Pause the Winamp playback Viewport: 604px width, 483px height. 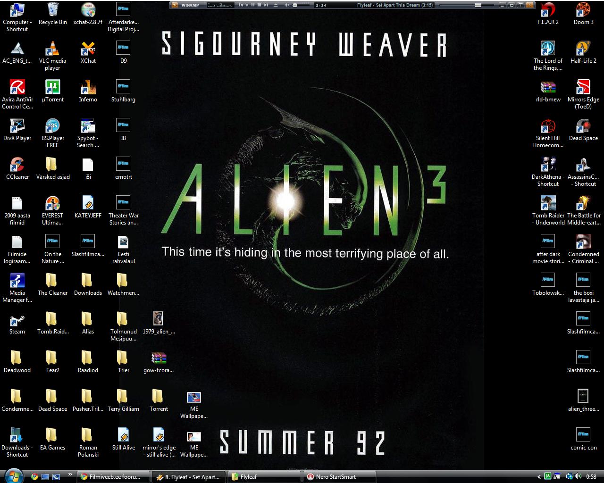(253, 5)
